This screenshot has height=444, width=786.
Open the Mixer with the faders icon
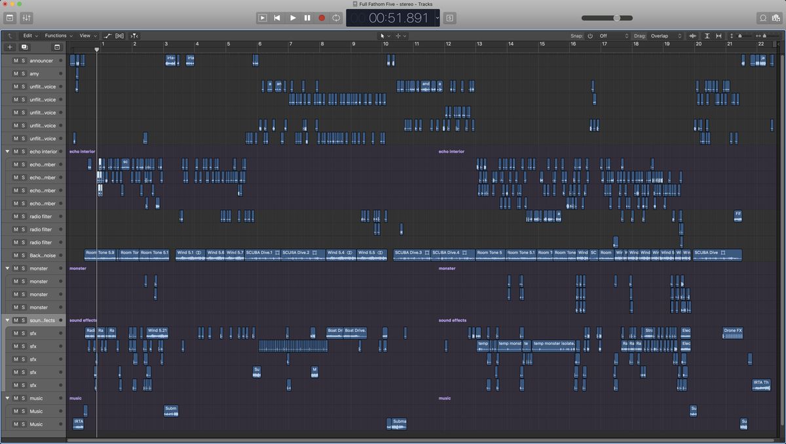pos(27,18)
